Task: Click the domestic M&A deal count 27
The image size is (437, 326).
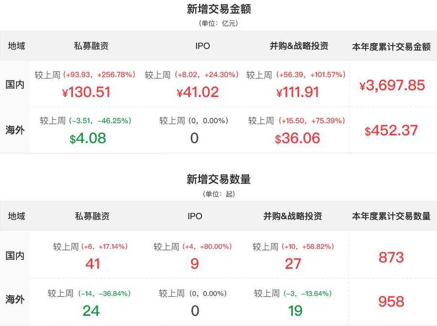Action: (293, 263)
